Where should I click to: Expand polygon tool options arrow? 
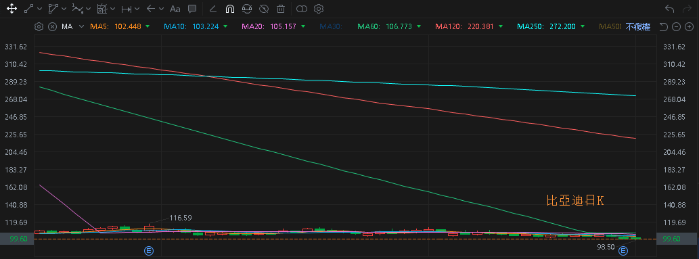(64, 9)
